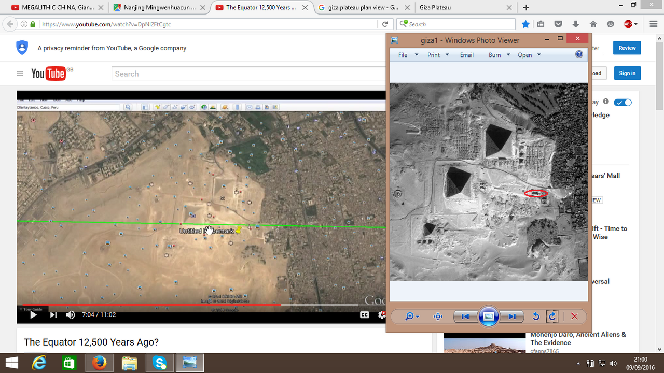This screenshot has width=664, height=373.
Task: Click the blue Sign in button
Action: [627, 73]
